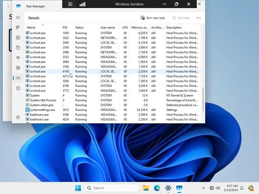
Task: Select svchost.exe row with PID 3352
Action: 113,57
